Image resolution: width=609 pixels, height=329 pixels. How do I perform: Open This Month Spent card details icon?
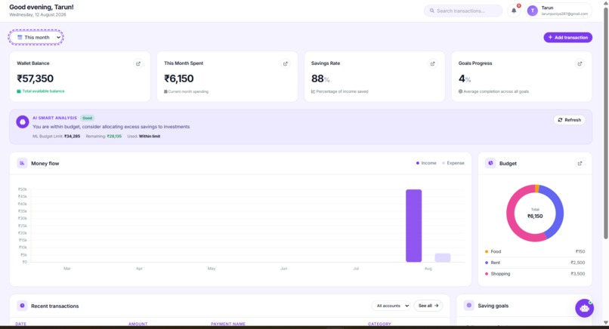[285, 63]
